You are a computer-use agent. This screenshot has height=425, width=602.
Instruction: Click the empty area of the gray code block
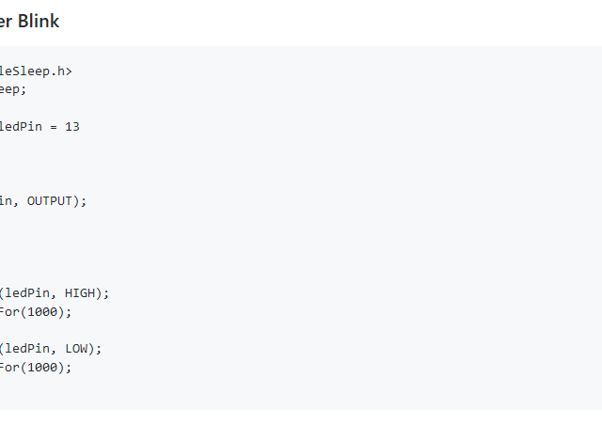pyautogui.click(x=345, y=230)
